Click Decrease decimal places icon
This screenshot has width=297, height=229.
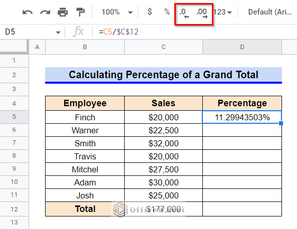184,13
